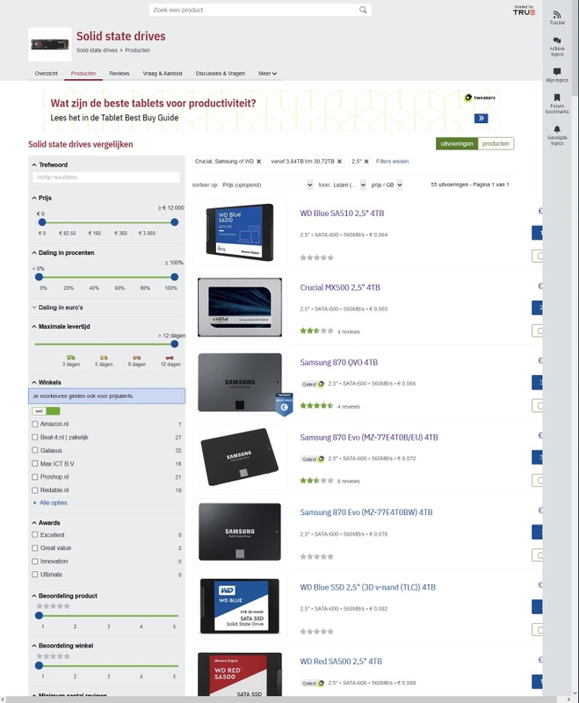
Task: Collapse the Awards filter section
Action: coord(47,523)
